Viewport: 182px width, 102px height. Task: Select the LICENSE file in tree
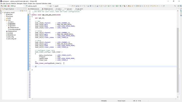click(9, 33)
